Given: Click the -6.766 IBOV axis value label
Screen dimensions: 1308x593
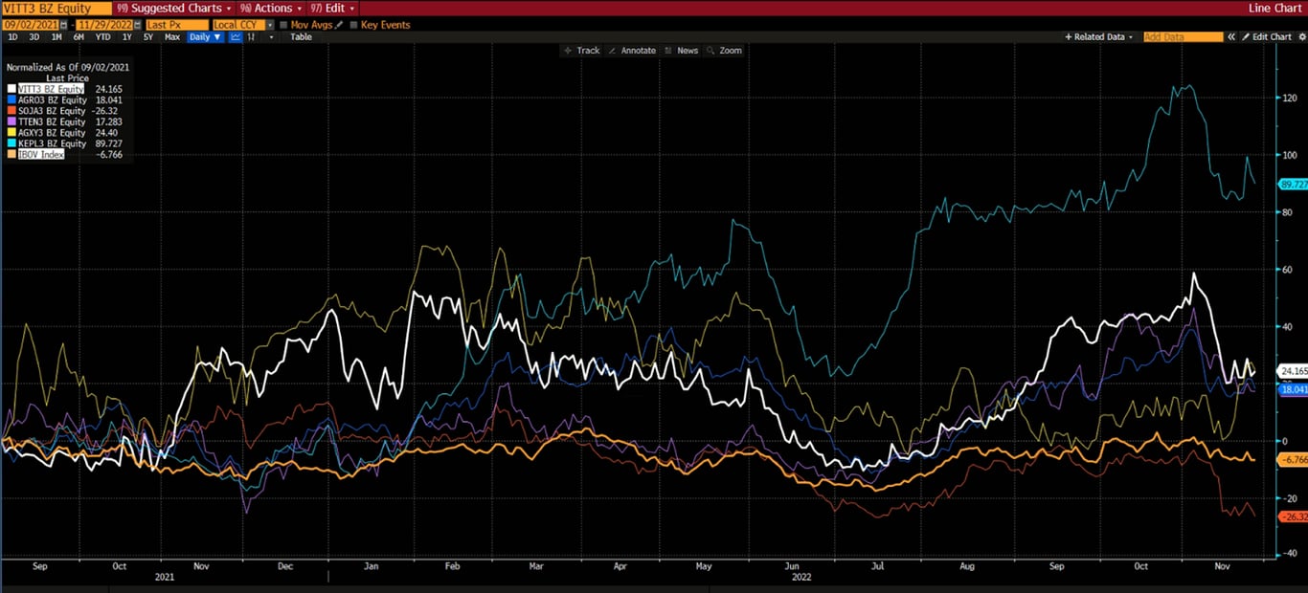Looking at the screenshot, I should (x=1294, y=460).
